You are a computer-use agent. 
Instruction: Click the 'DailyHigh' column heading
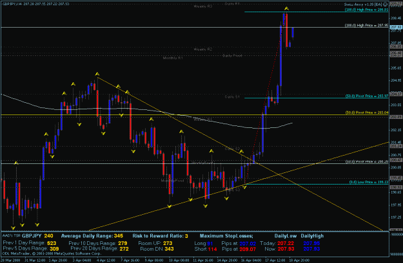pos(312,236)
